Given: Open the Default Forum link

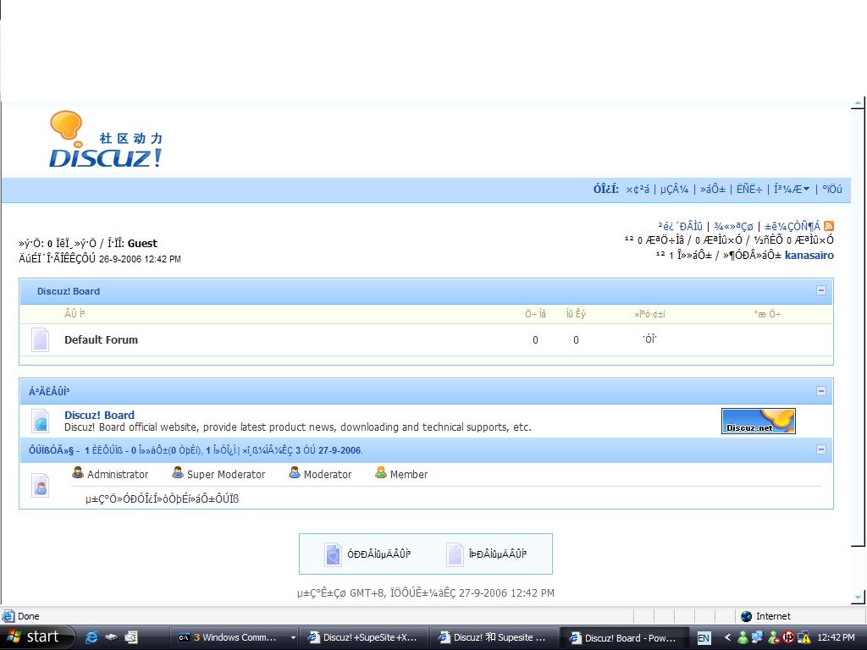Looking at the screenshot, I should click(x=102, y=340).
